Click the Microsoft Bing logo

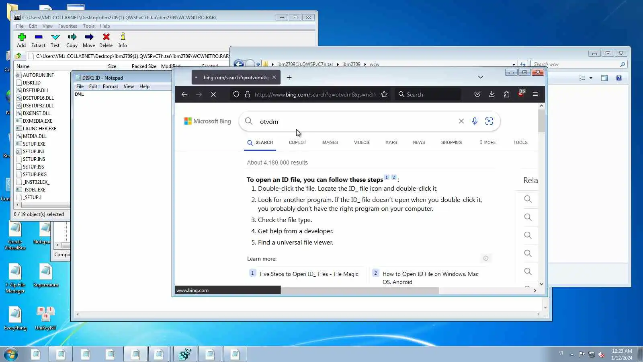208,121
